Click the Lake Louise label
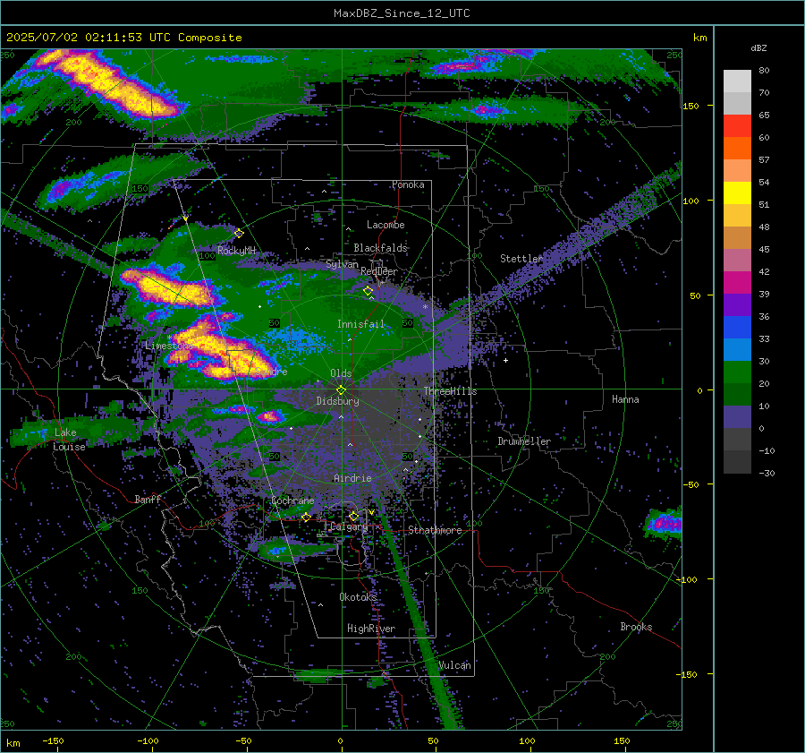This screenshot has height=753, width=805. tap(69, 440)
